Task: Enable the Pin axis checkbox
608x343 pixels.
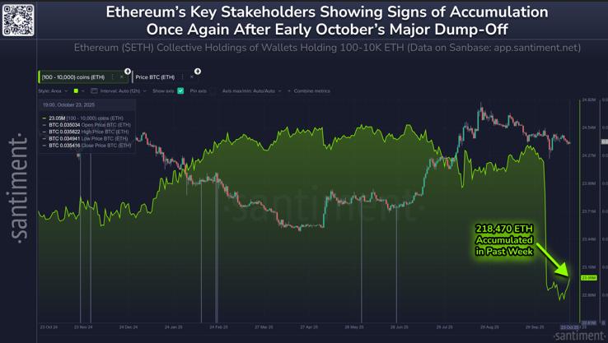Action: tap(213, 91)
